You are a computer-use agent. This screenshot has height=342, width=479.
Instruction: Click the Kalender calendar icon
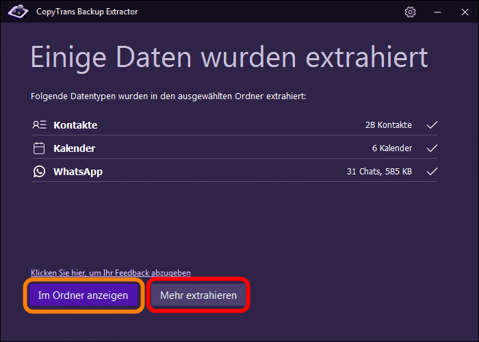point(39,148)
